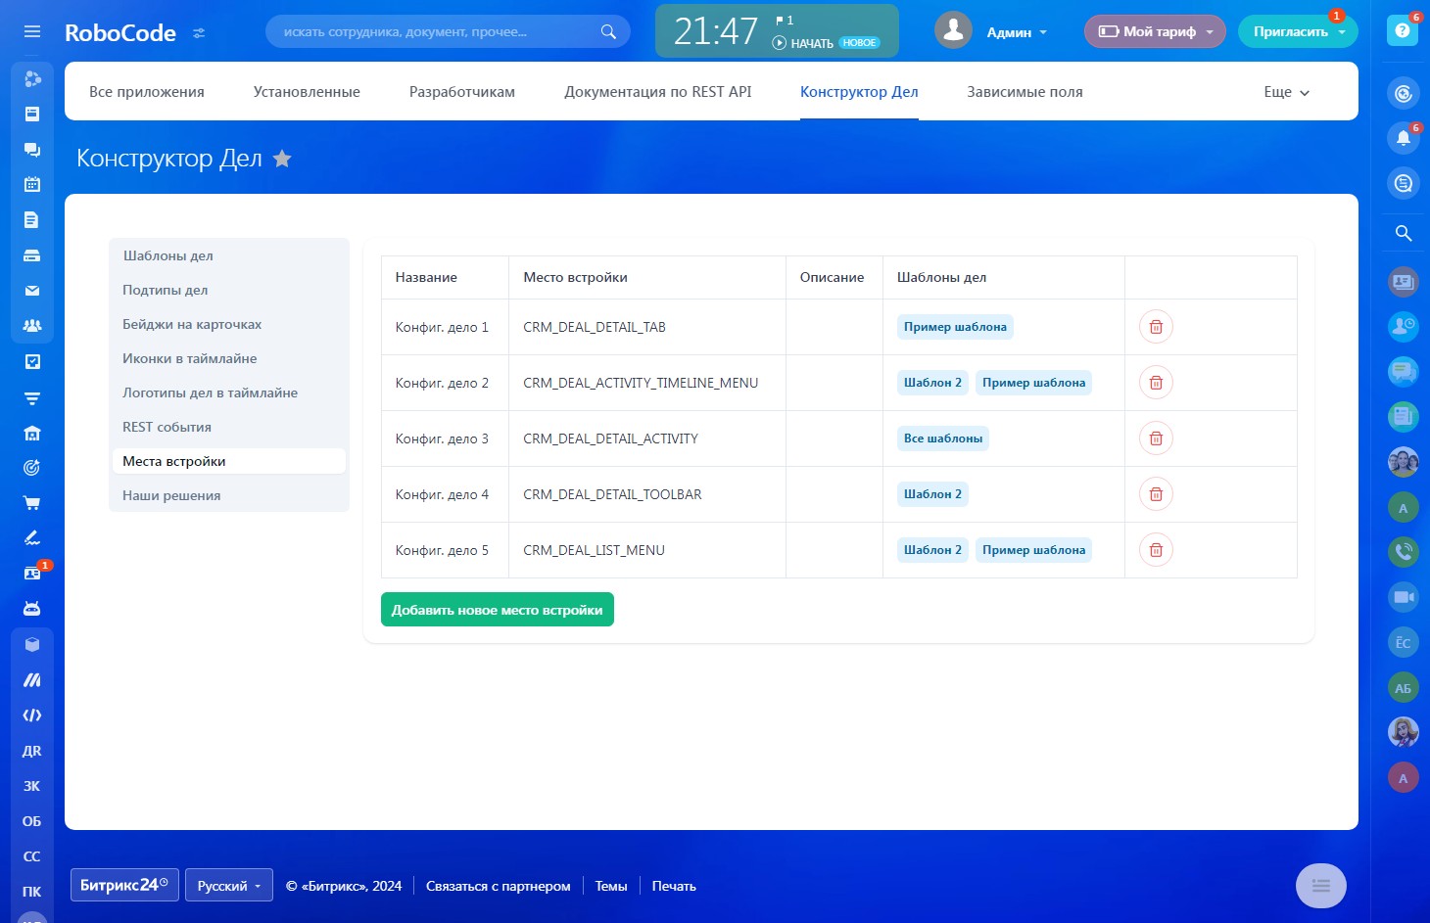Open the calendar icon in left sidebar
This screenshot has width=1430, height=923.
32,184
